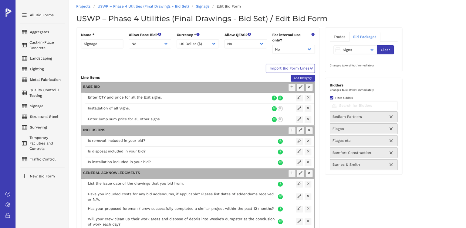This screenshot has width=466, height=228.
Task: Click the pencil edit icon for BASE BID category
Action: coord(300,87)
